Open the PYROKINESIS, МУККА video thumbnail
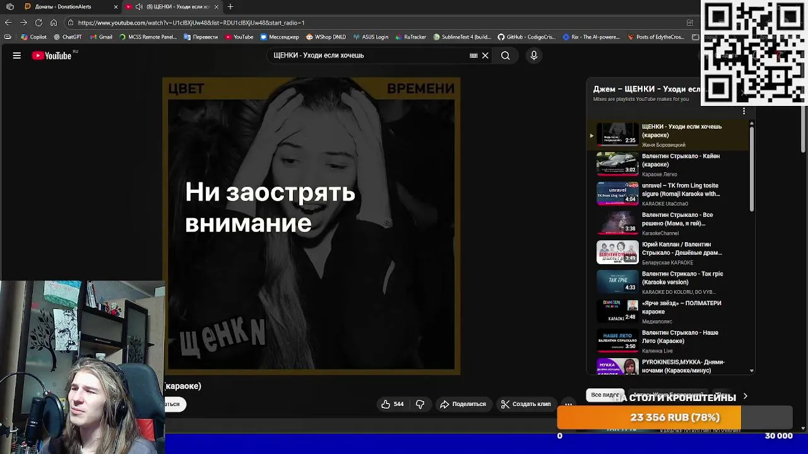 tap(617, 366)
